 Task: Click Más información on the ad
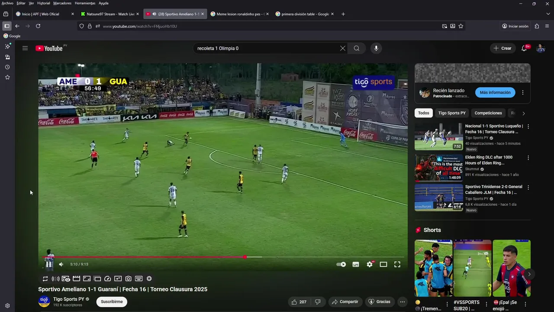495,92
